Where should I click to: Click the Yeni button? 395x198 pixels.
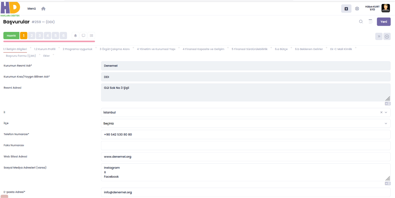click(x=384, y=22)
